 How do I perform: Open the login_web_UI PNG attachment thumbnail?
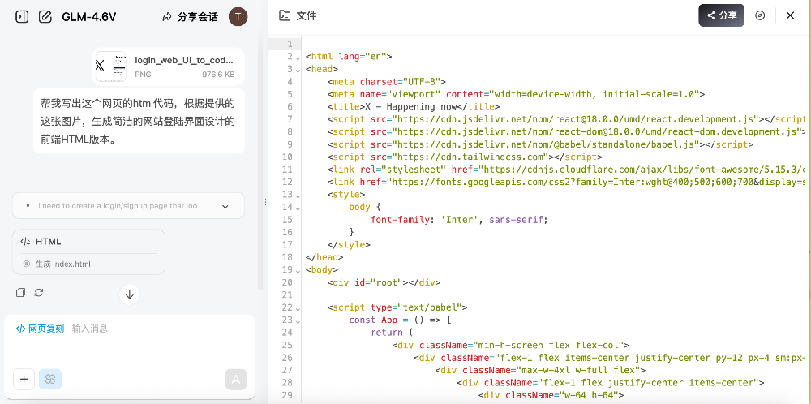point(110,67)
